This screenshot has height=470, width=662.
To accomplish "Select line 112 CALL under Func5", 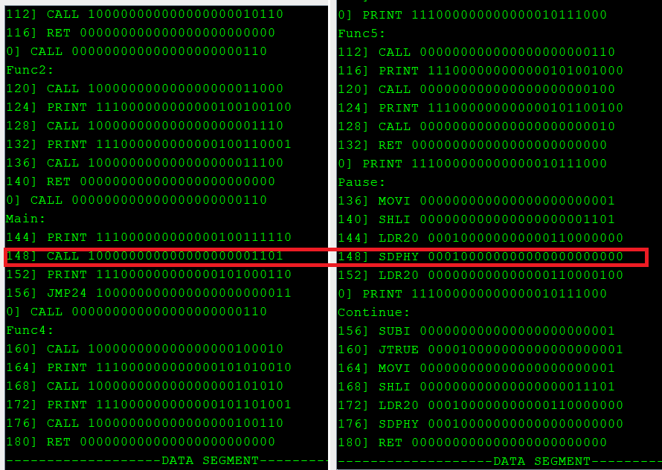I will coord(476,52).
